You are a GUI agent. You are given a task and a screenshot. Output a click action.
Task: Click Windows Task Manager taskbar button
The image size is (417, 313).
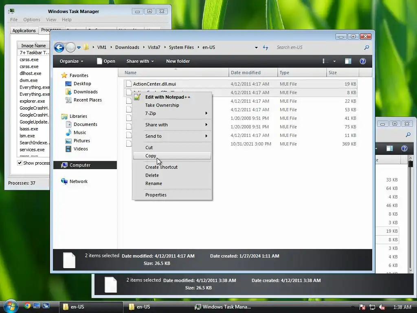click(x=224, y=307)
